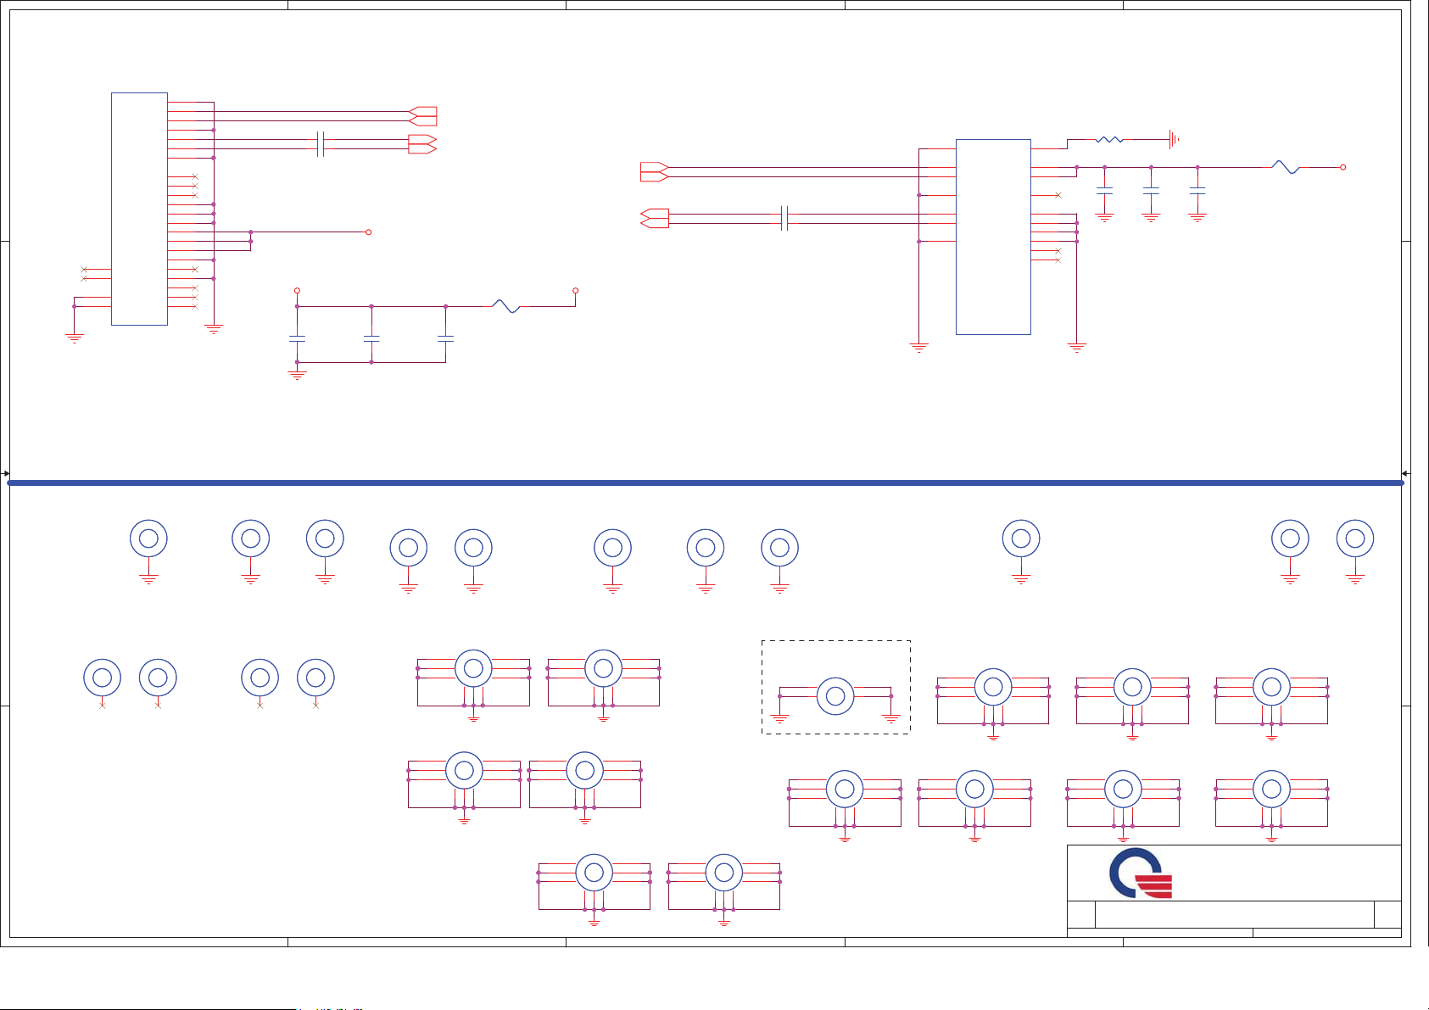Select the no-connect X marks left of the connector
This screenshot has height=1010, width=1429.
coord(84,274)
